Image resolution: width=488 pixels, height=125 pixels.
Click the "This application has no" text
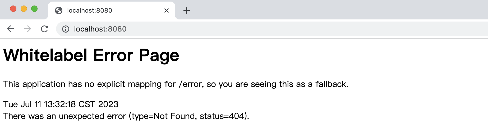click(43, 84)
